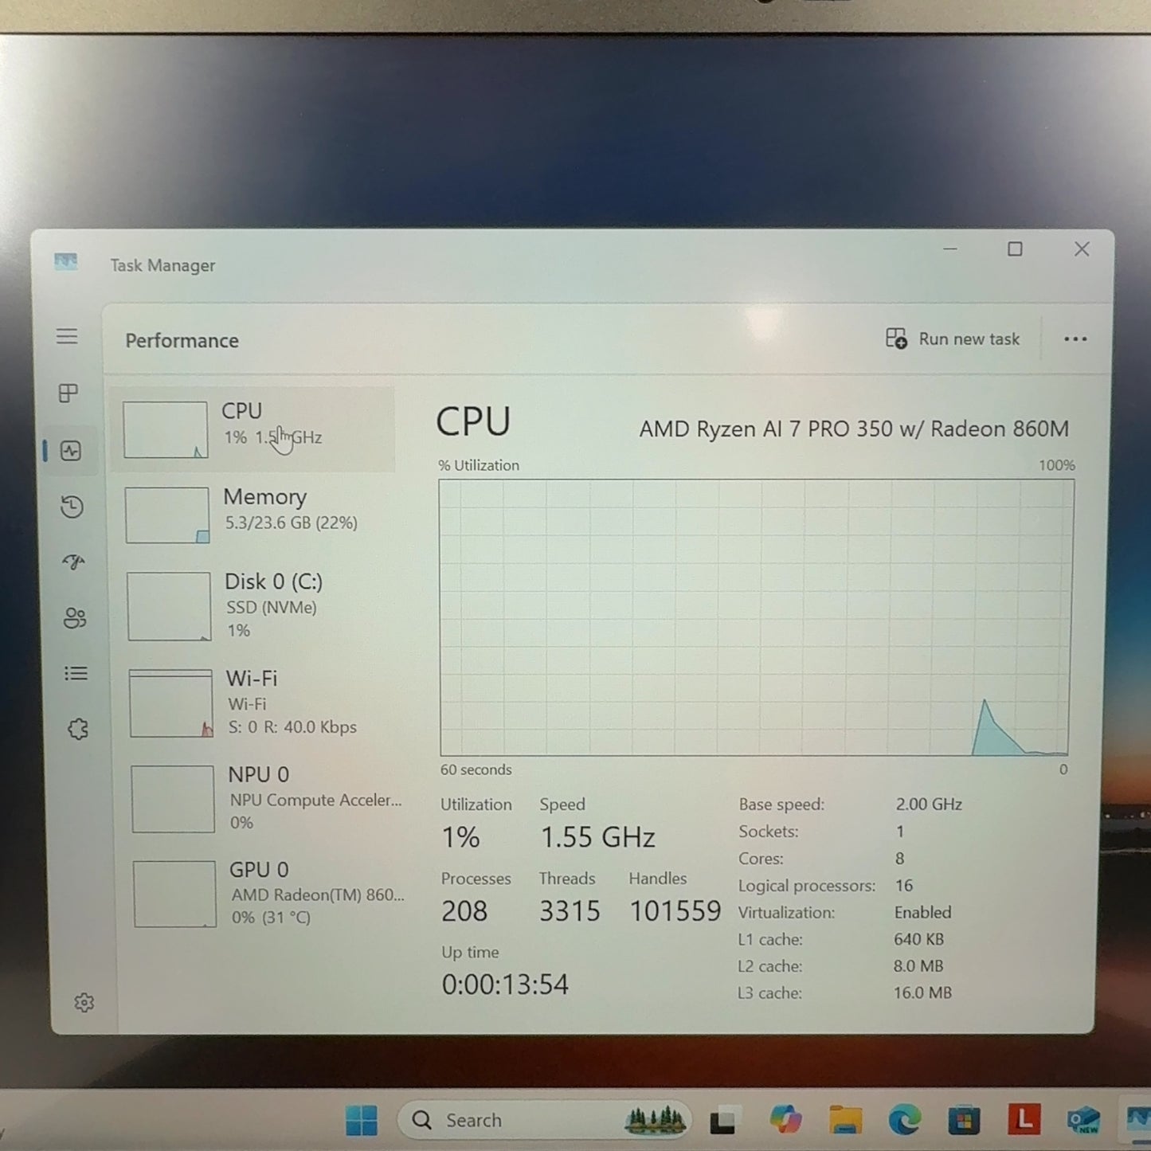Click the 16.0 MB L3 cache value
1151x1151 pixels.
(x=922, y=993)
